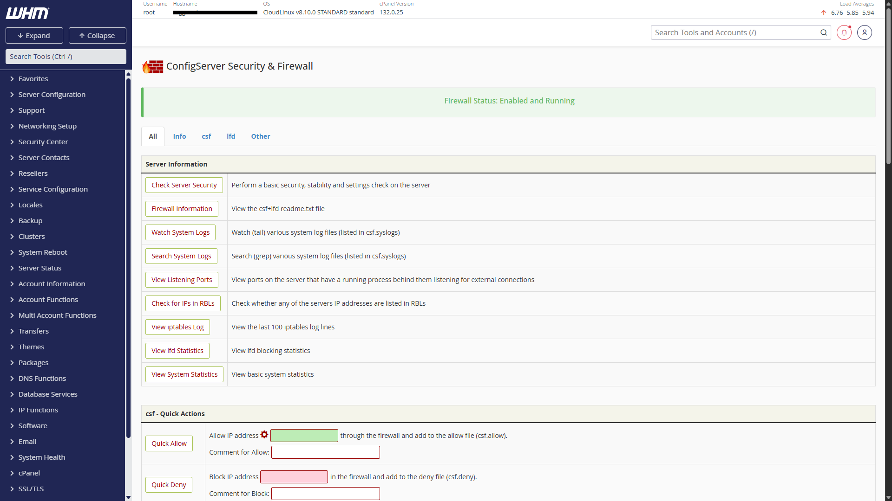
Task: Click the gear icon beside Allow IP address
Action: pos(264,435)
